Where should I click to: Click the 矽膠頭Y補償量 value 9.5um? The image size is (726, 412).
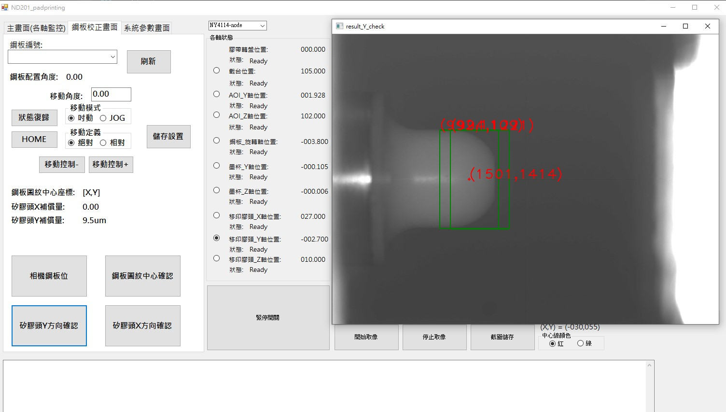95,220
